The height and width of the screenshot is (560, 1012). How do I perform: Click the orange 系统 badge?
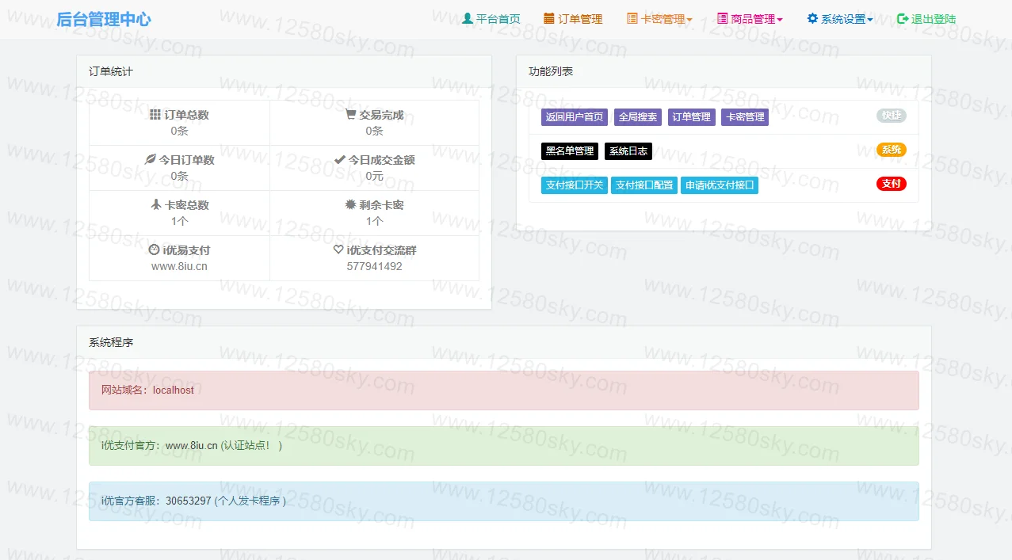[892, 150]
